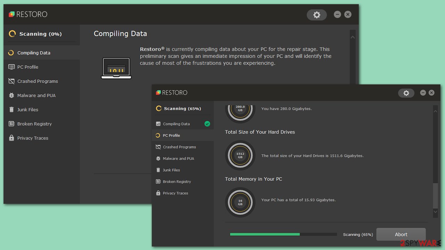Screen dimensions: 445x250
Task: Minimize the back Restoro window
Action: coord(337,15)
